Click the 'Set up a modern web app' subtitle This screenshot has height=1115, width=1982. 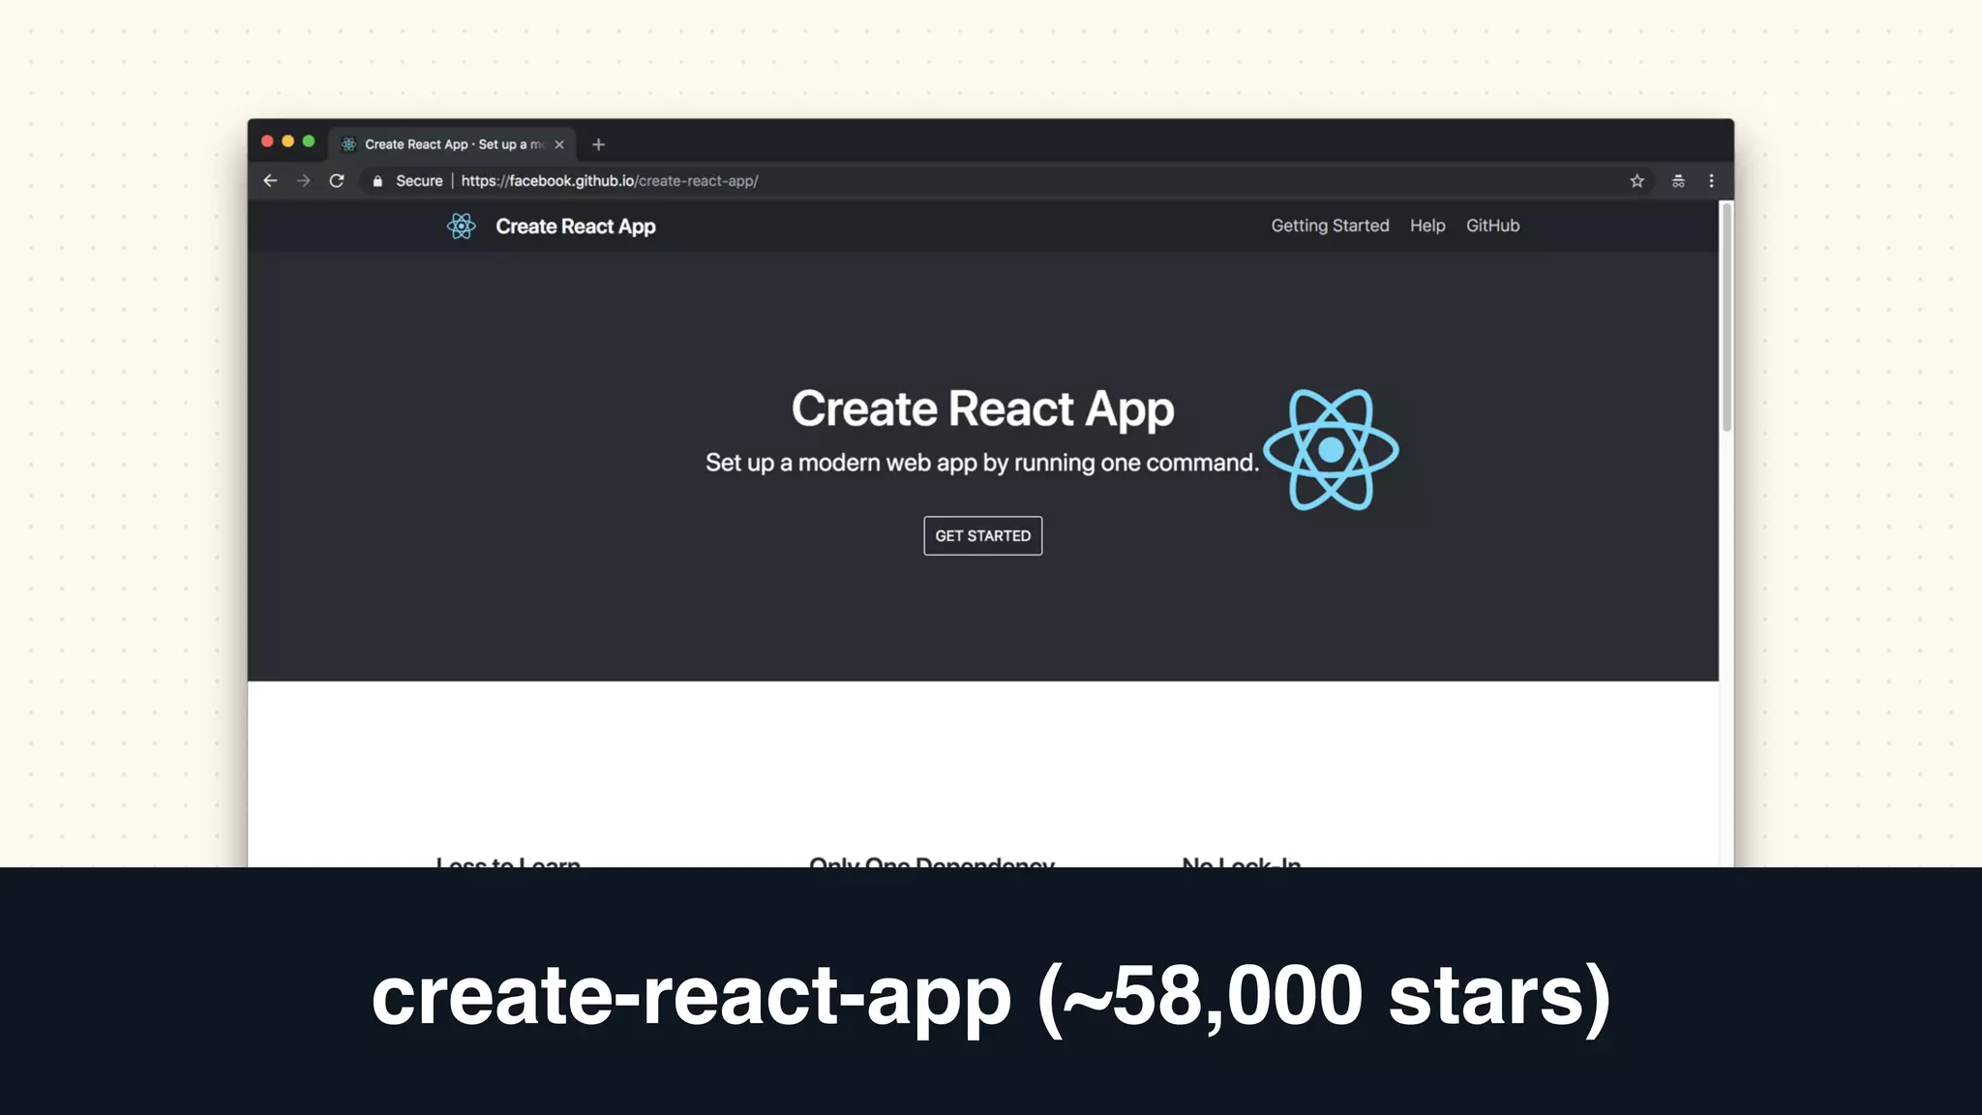pyautogui.click(x=982, y=463)
